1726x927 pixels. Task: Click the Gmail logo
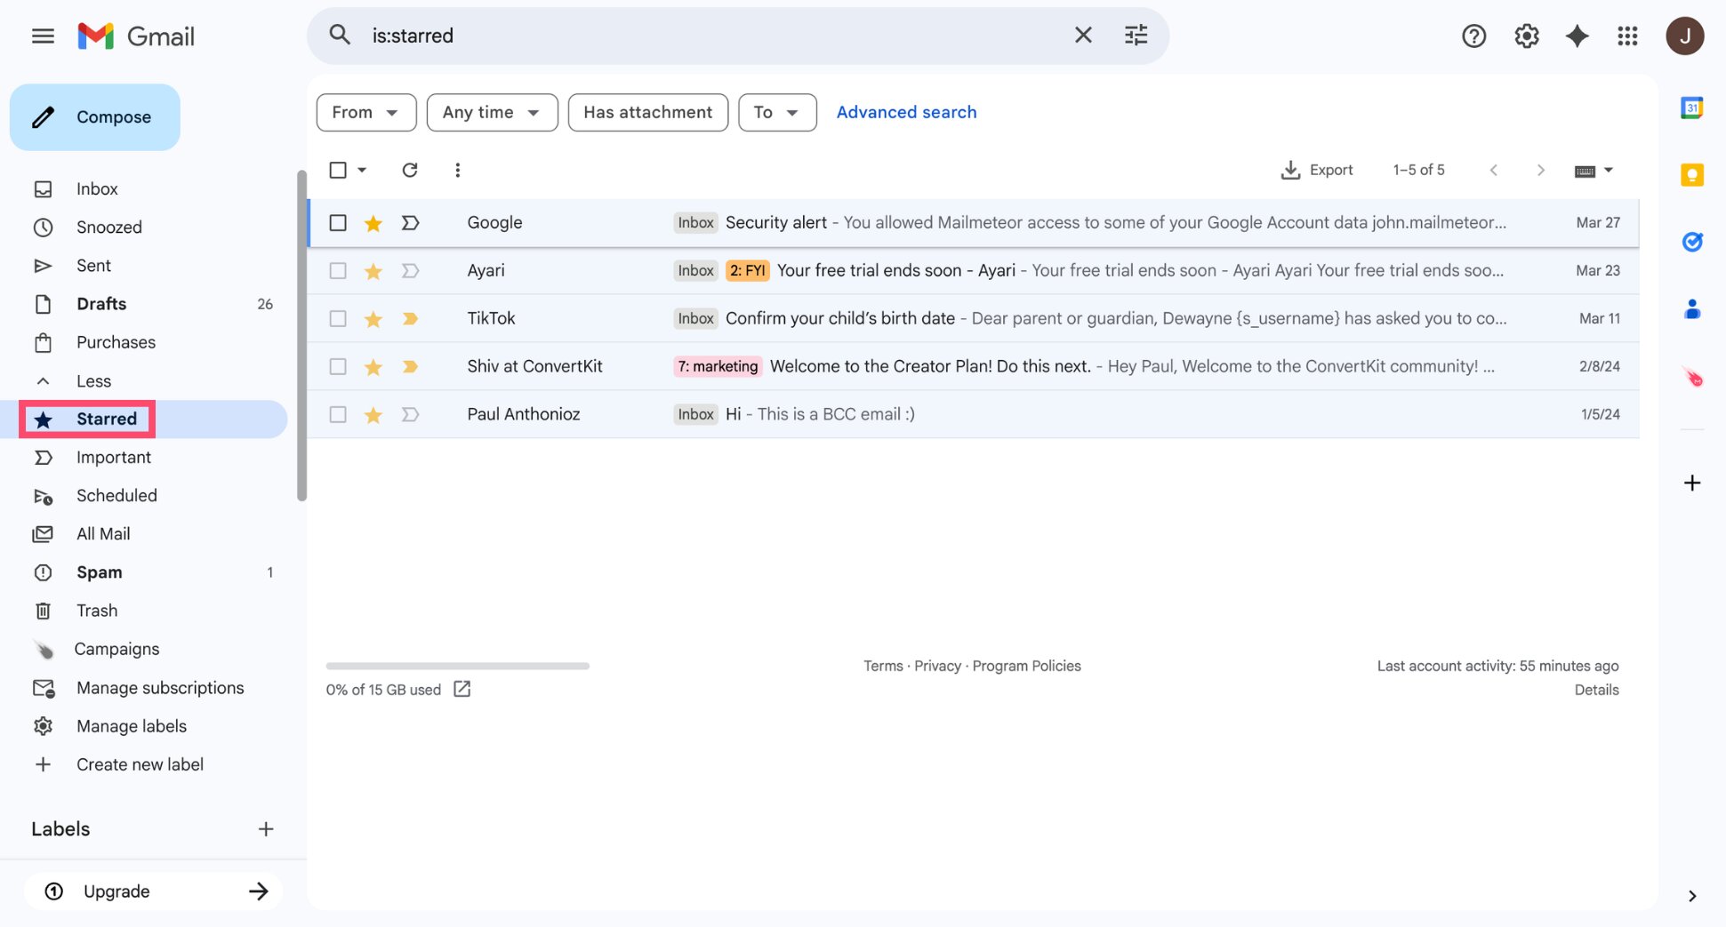pos(136,36)
